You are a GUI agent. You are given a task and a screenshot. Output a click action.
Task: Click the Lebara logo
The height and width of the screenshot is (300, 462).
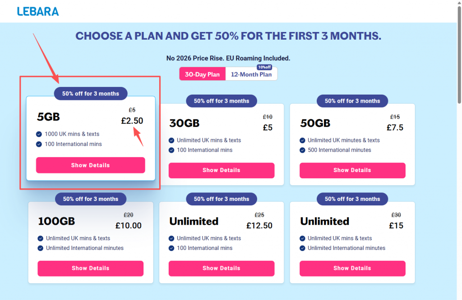point(38,11)
